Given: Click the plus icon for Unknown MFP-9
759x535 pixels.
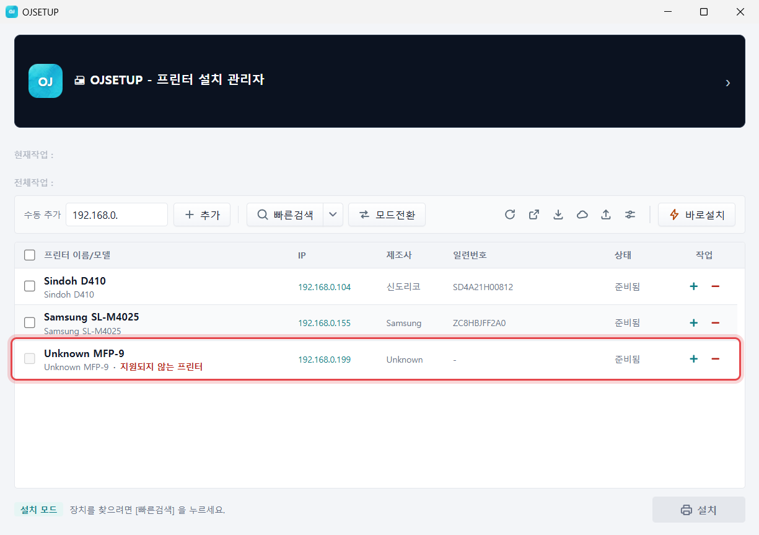Looking at the screenshot, I should click(x=694, y=359).
